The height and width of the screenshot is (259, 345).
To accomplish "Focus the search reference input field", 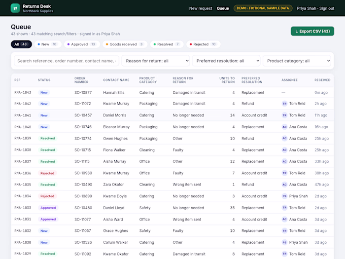I will (67, 61).
